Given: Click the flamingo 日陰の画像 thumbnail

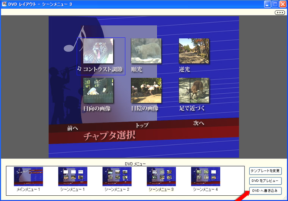Looking at the screenshot, I should click(146, 91).
